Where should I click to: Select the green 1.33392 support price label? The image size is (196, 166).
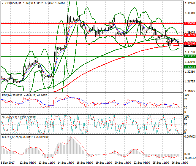pos(190,56)
